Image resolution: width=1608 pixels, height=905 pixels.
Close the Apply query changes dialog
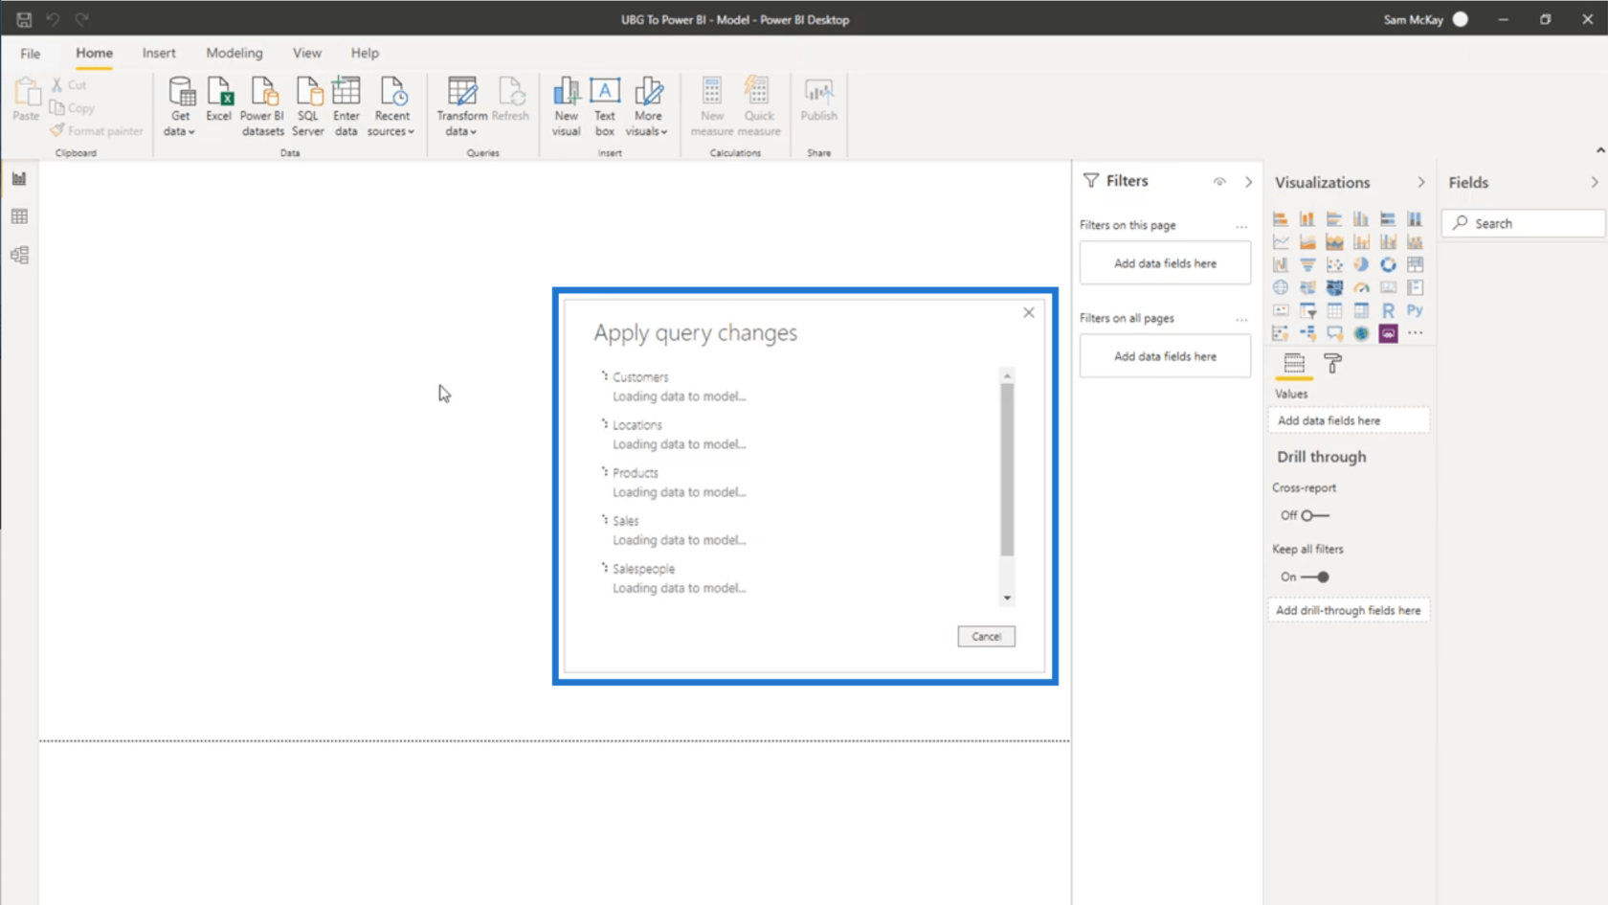[x=1028, y=312]
